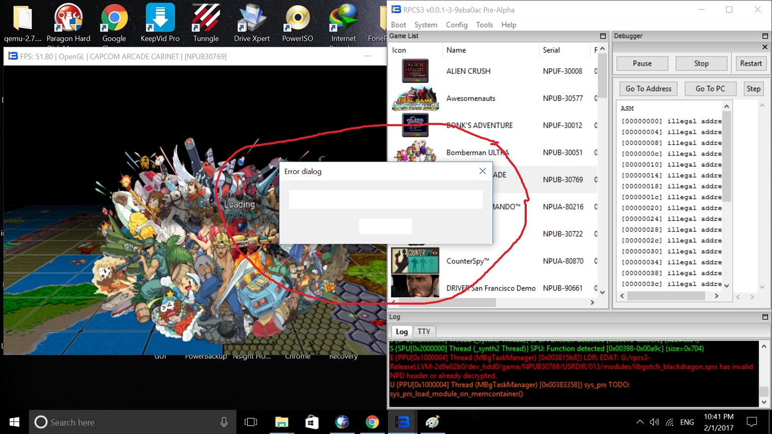Screen dimensions: 772x434
Task: Open the System menu in RPCS3
Action: [426, 25]
